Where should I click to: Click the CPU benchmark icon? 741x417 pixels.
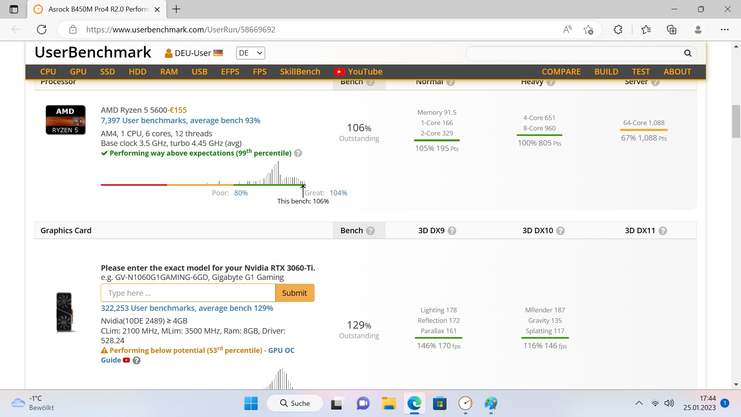coord(65,120)
